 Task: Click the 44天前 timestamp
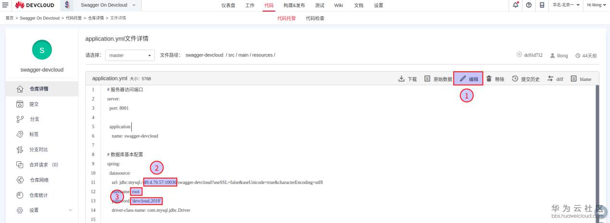(x=586, y=55)
